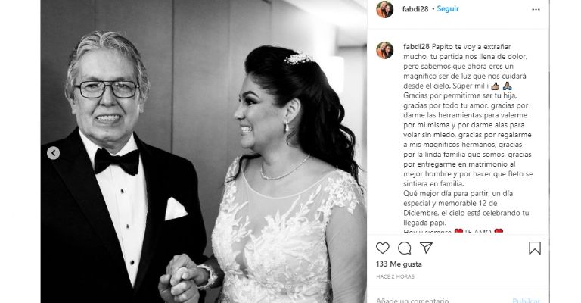Image resolution: width=581 pixels, height=303 pixels.
Task: Open fabdi28 username in caption text
Action: (416, 47)
